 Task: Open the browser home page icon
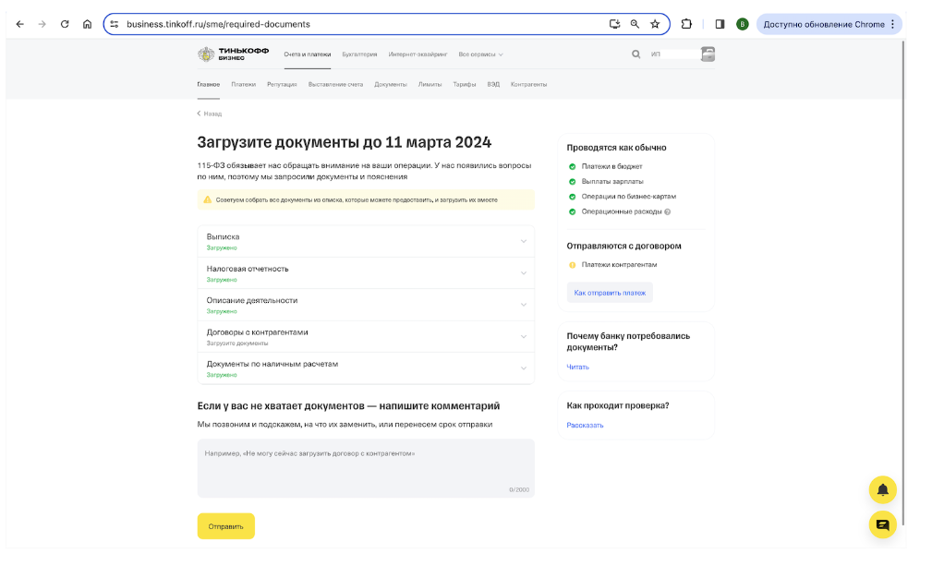[x=88, y=24]
